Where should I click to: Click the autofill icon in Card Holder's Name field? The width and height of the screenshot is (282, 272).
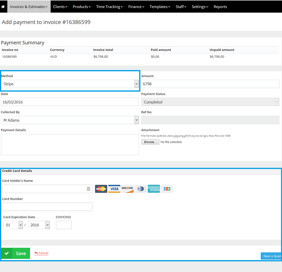click(x=88, y=189)
